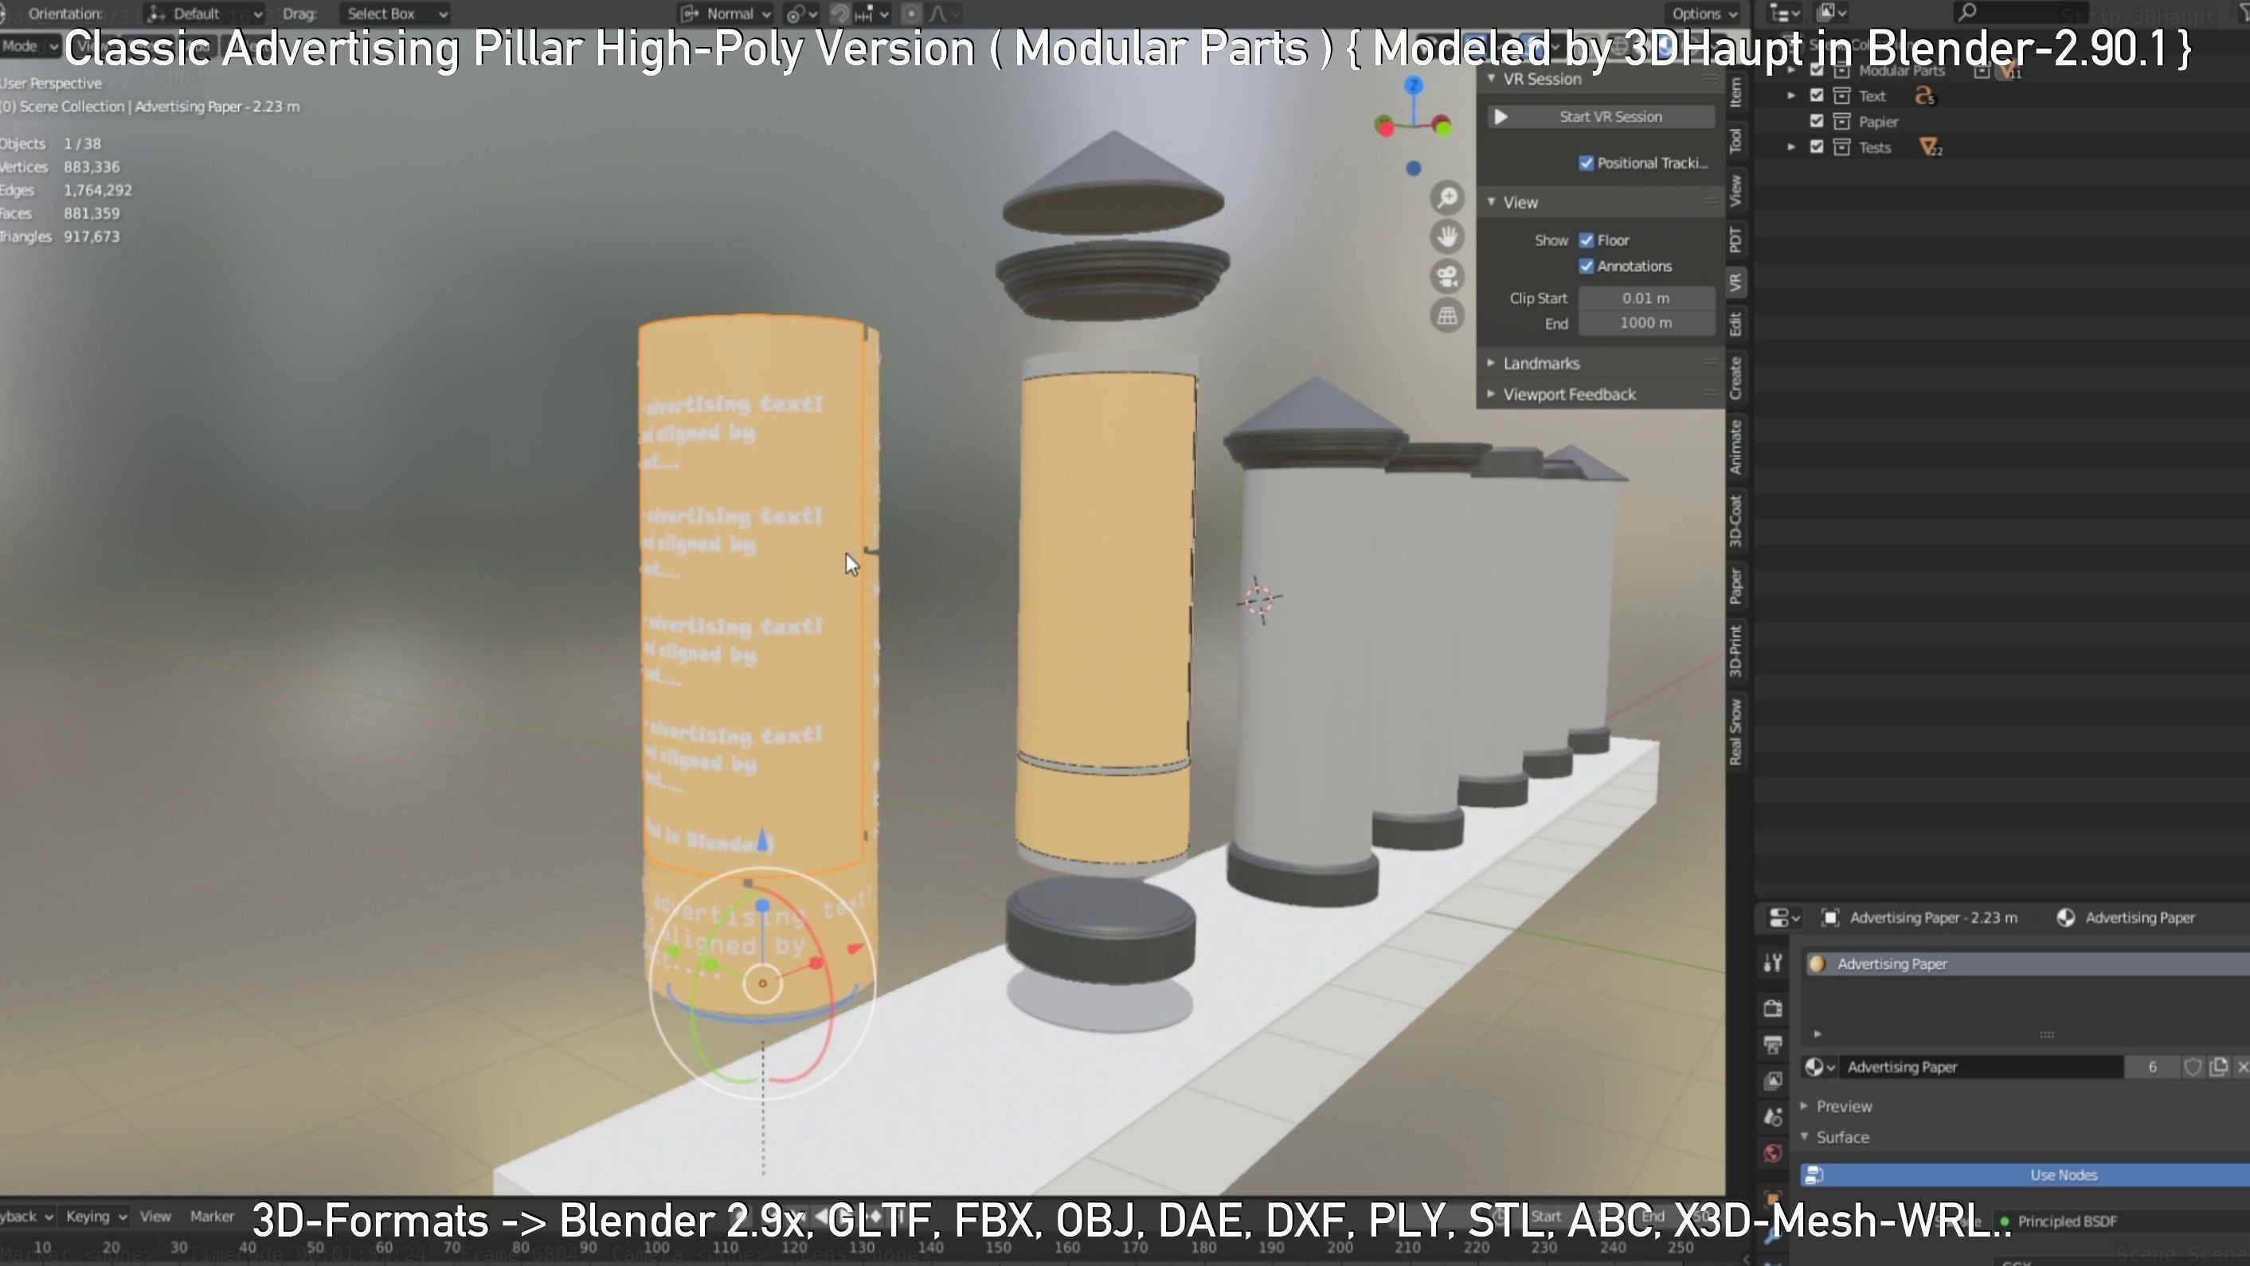Toggle camera view icon in viewport

pyautogui.click(x=1447, y=277)
